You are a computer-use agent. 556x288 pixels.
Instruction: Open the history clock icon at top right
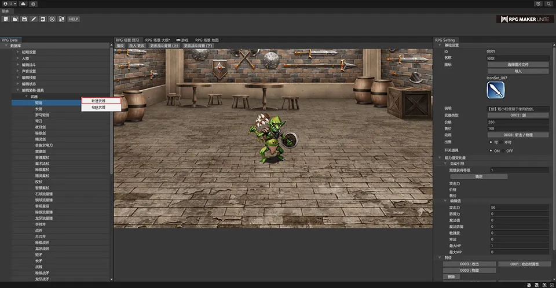point(539,3)
